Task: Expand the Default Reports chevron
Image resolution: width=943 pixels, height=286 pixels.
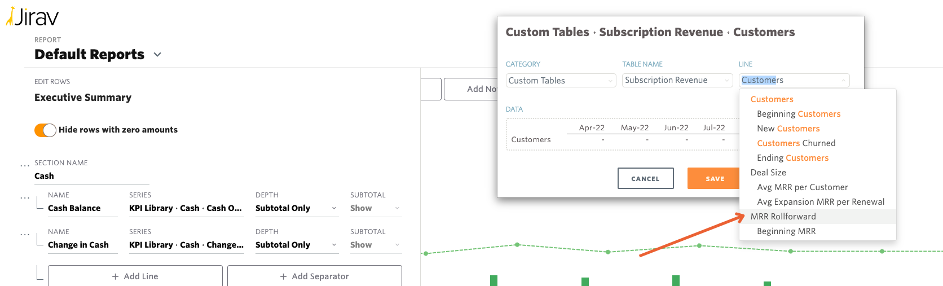Action: pos(157,55)
